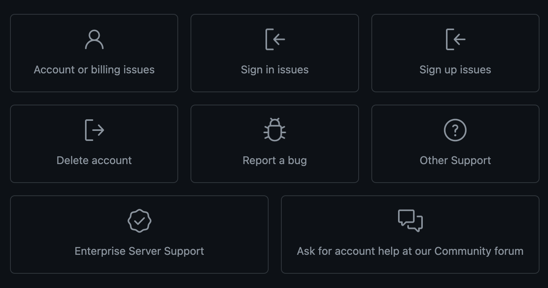Open the Delete account label
Screen dimensions: 548x288
94,160
